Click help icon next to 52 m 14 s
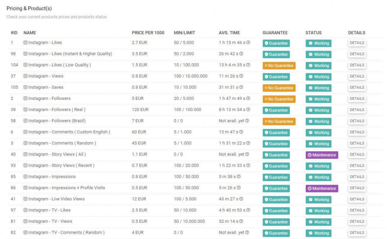The width and height of the screenshot is (387, 239). coord(241,221)
